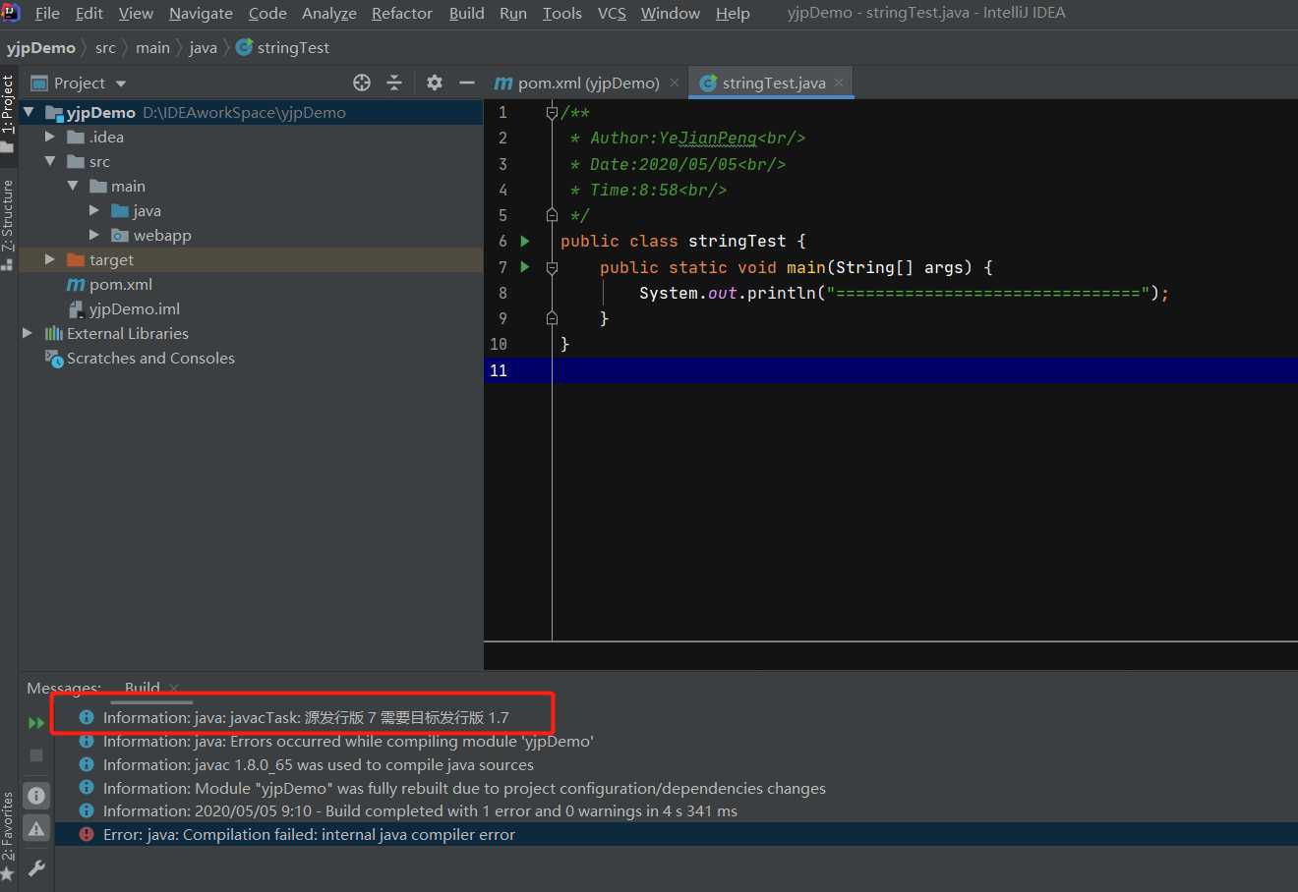Close the stringTest.java editor tab
The width and height of the screenshot is (1298, 892).
839,83
